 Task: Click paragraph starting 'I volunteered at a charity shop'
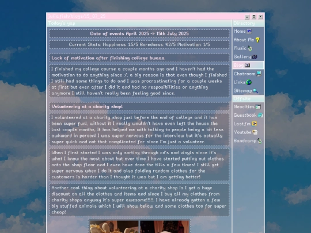coord(139,129)
